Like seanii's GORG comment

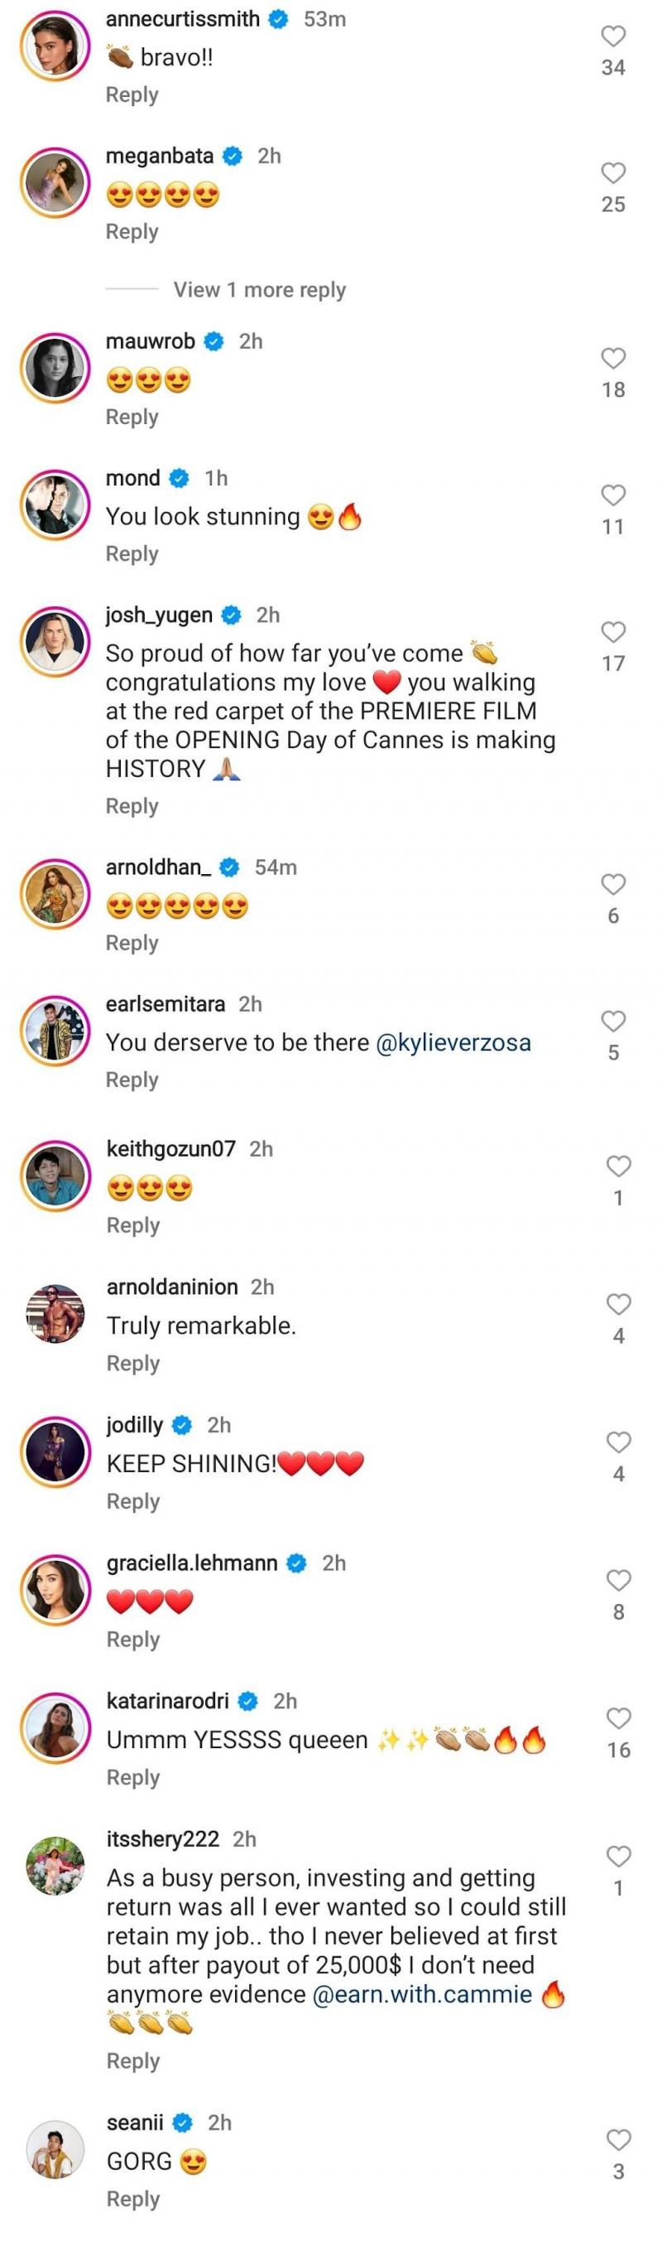coord(618,2140)
